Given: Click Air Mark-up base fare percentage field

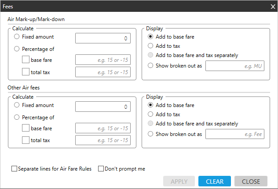Looking at the screenshot, I should (102, 60).
